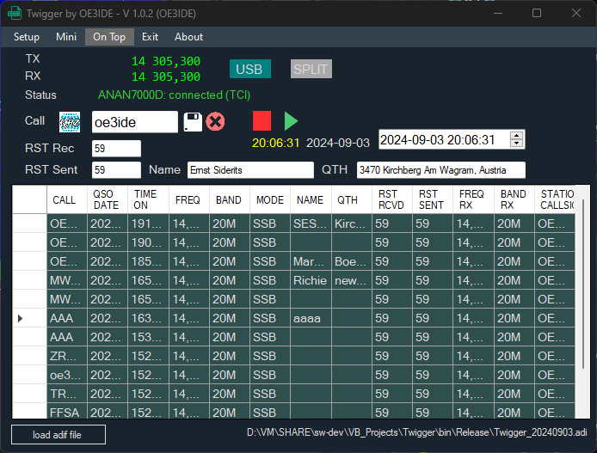Open the Setup menu
The width and height of the screenshot is (597, 453).
click(27, 37)
